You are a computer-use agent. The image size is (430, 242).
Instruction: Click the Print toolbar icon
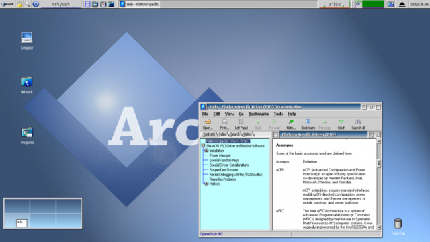(224, 122)
